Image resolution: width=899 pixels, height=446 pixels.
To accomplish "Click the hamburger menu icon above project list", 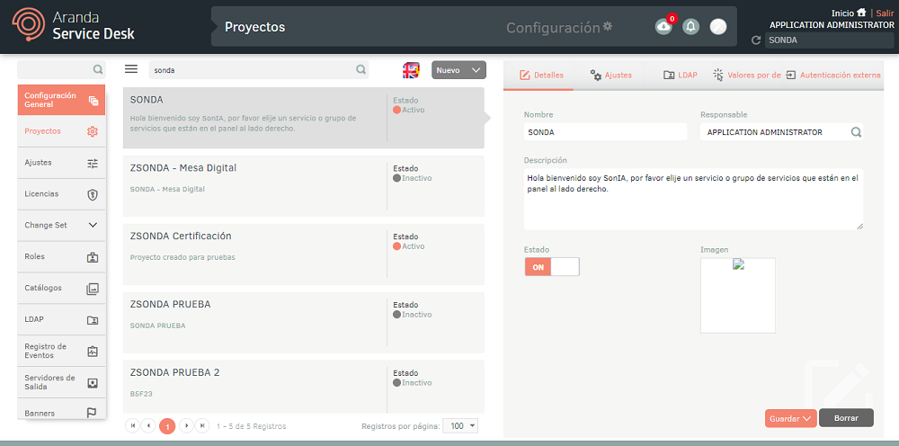I will [x=131, y=69].
